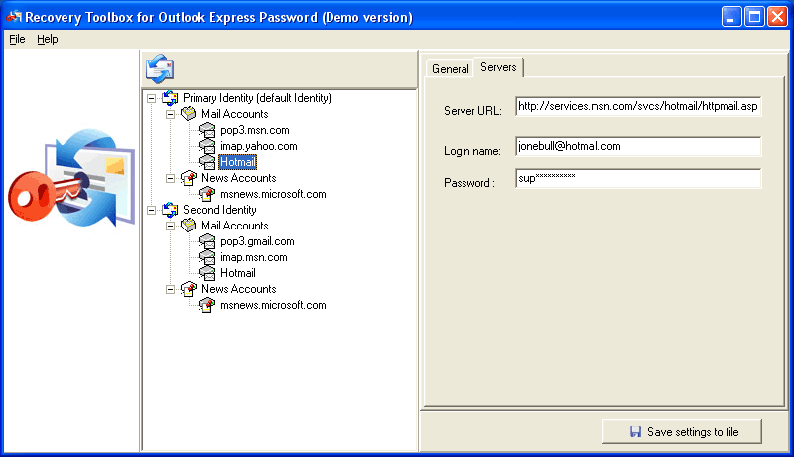Click News Accounts icon under Second Identity
This screenshot has width=794, height=457.
point(189,289)
